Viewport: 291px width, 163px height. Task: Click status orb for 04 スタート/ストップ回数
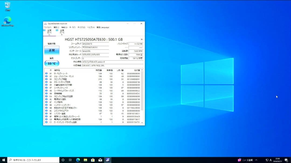click(x=46, y=82)
